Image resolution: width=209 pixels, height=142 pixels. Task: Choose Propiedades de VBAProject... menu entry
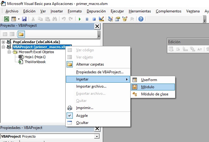[98, 72]
